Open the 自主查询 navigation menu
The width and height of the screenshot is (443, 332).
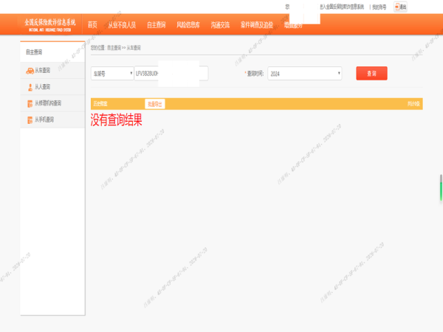[157, 25]
